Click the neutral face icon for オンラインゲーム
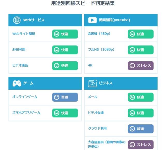162x150 pixels. click(x=57, y=97)
